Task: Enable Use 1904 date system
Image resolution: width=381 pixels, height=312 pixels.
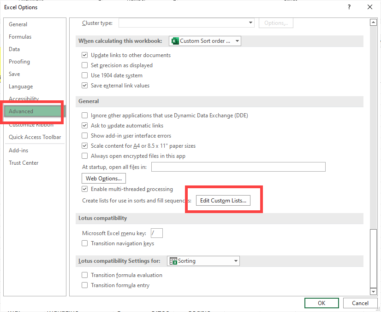Action: pyautogui.click(x=85, y=75)
